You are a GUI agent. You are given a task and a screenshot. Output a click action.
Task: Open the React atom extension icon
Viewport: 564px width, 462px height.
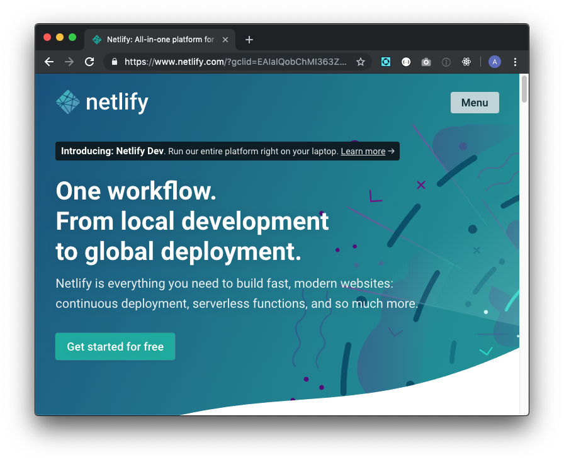pyautogui.click(x=466, y=62)
